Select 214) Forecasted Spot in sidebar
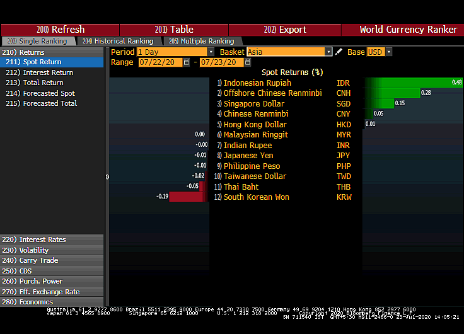 coord(40,93)
